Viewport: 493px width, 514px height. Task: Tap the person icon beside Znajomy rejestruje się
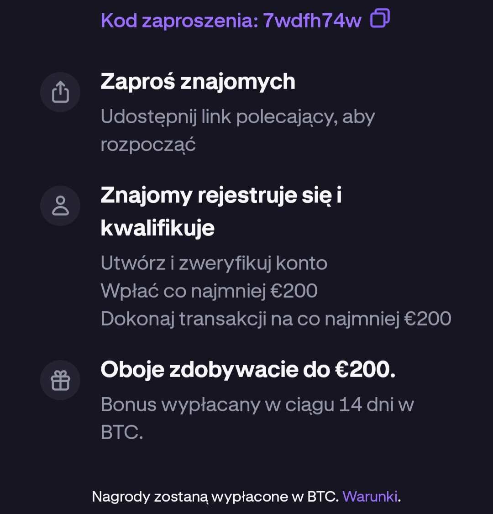pyautogui.click(x=60, y=206)
